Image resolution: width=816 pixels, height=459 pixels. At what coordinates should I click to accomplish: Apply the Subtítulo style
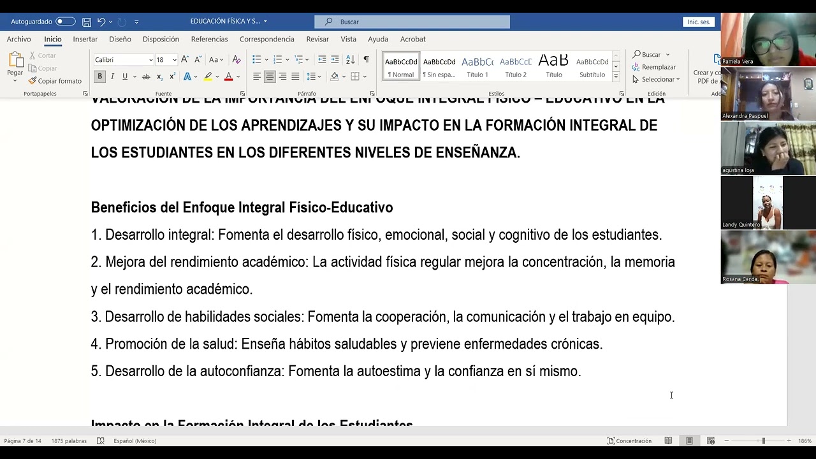592,66
